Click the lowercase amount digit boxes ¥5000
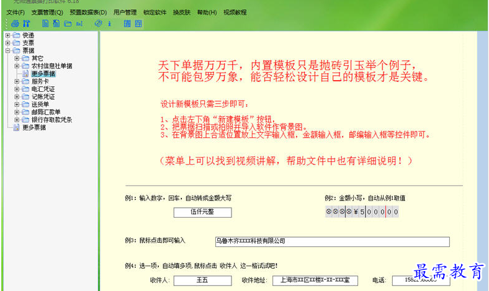Viewport: 489px width, 291px height. 362,212
